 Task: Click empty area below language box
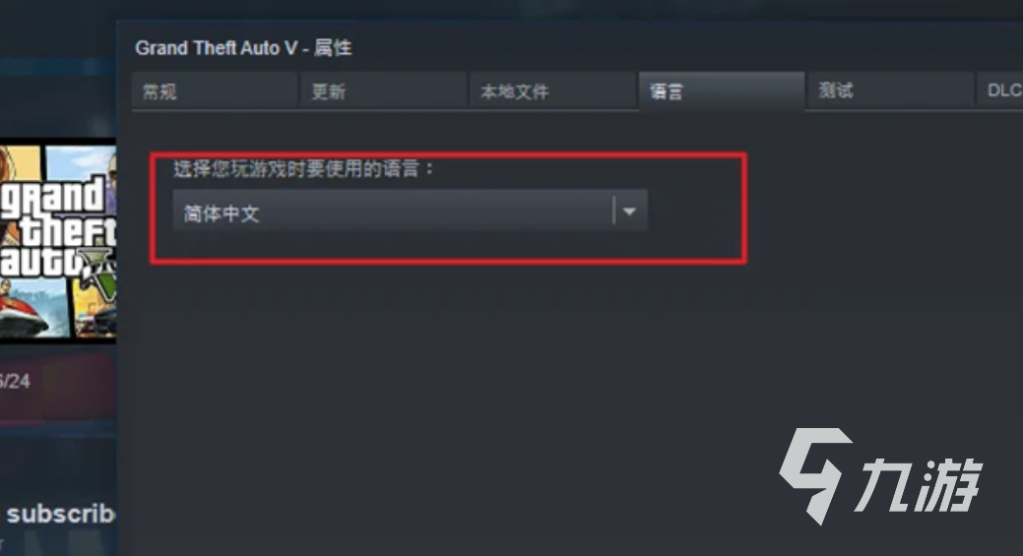tap(457, 391)
